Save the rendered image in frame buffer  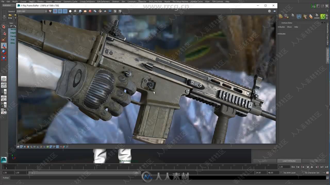coord(80,11)
